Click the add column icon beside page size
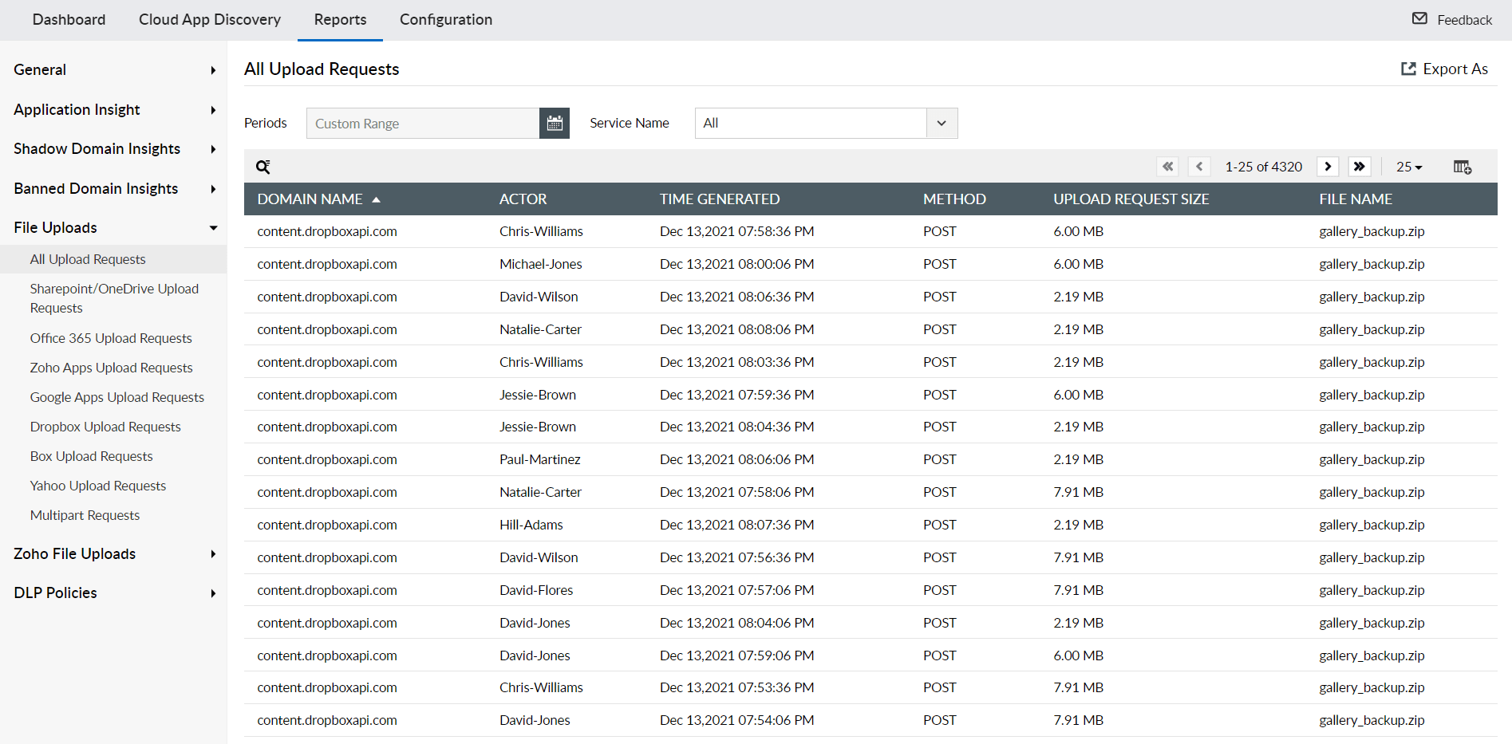Screen dimensions: 1512x744 point(1463,166)
